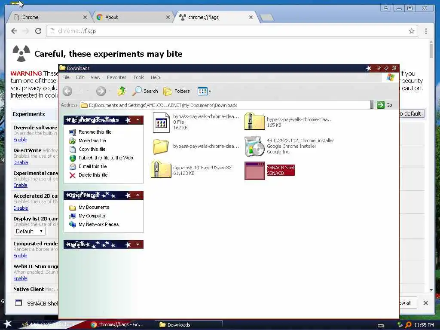Open Chrome's three-dot menu
Image resolution: width=440 pixels, height=330 pixels.
[426, 31]
